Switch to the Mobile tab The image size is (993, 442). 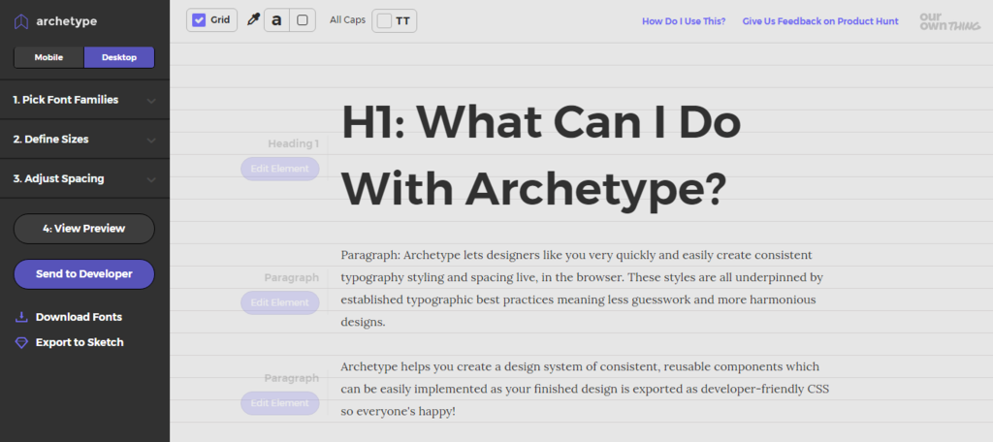click(48, 57)
